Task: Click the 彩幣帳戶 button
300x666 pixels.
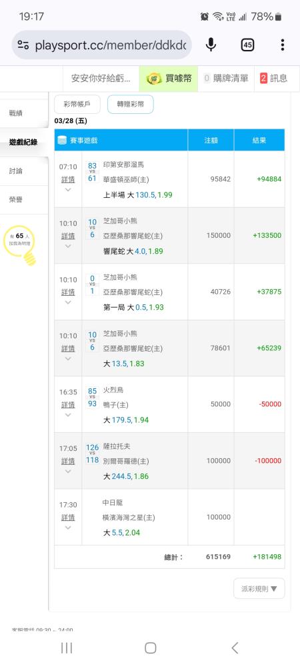Action: 77,105
